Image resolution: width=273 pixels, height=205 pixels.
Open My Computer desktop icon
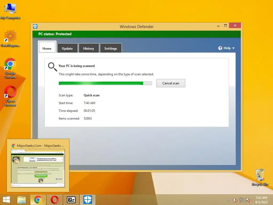[10, 11]
